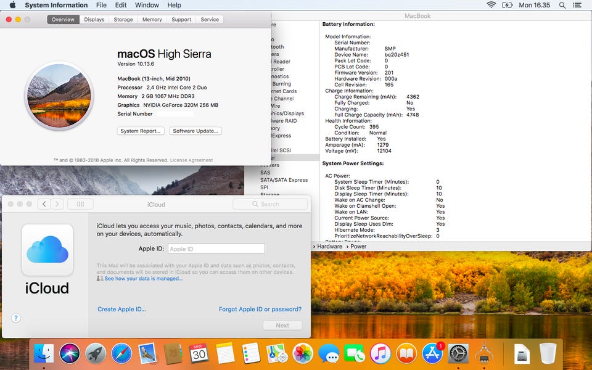Open Calendar icon showing 30

click(199, 353)
